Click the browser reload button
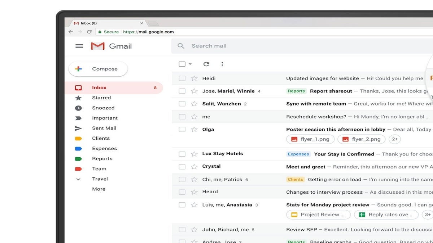This screenshot has width=433, height=243. pyautogui.click(x=89, y=32)
